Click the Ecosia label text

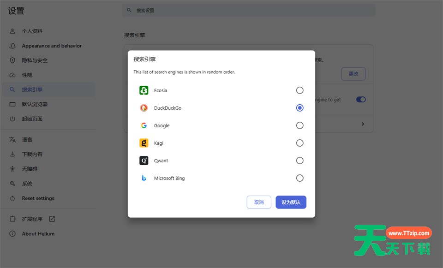[x=161, y=90]
